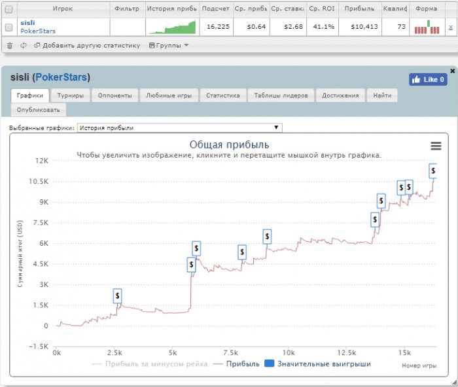
Task: Open the chart hamburger menu icon
Action: pos(436,146)
